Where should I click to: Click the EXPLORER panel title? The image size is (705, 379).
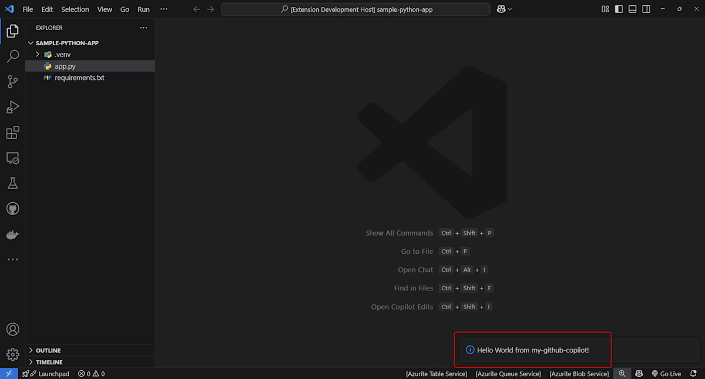pos(49,28)
